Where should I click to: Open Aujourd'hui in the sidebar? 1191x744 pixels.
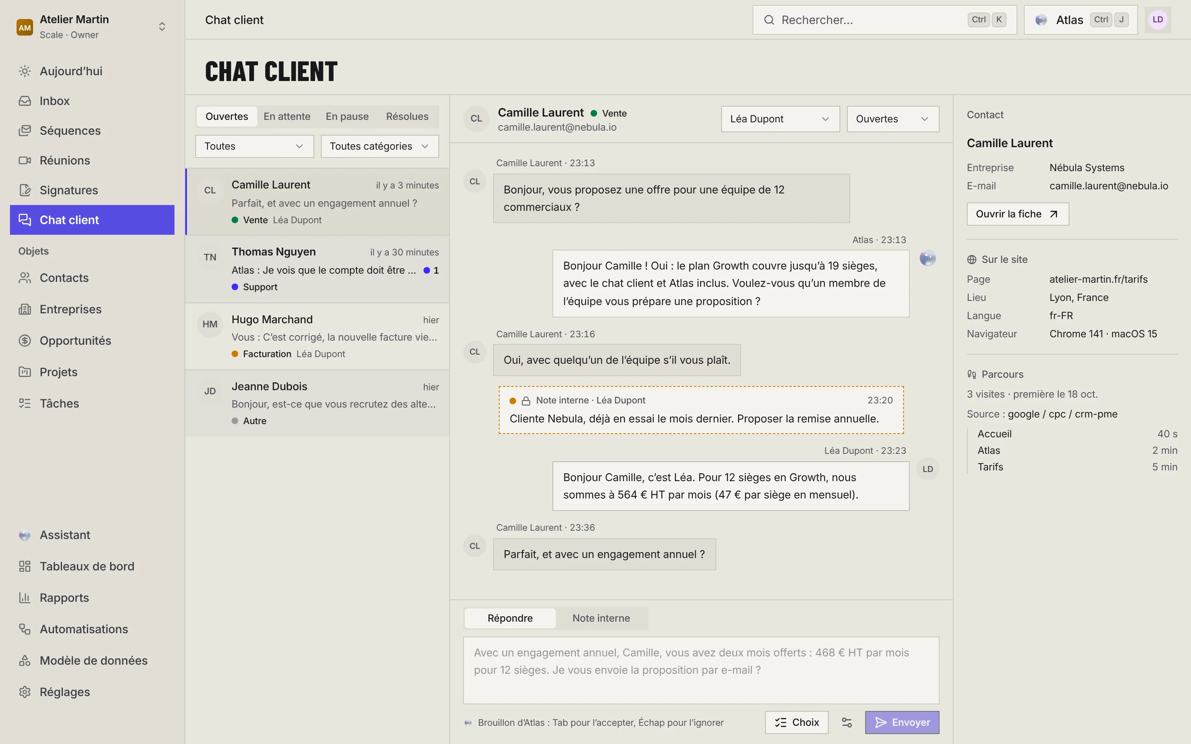[x=92, y=71]
